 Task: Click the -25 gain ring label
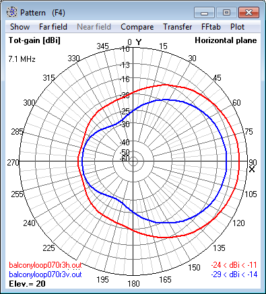(125, 111)
